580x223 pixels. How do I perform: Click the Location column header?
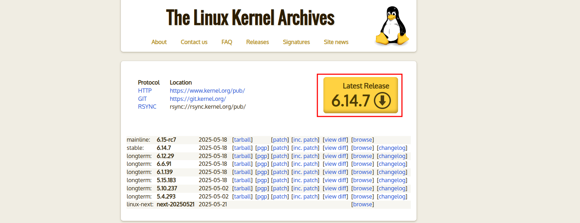click(181, 82)
